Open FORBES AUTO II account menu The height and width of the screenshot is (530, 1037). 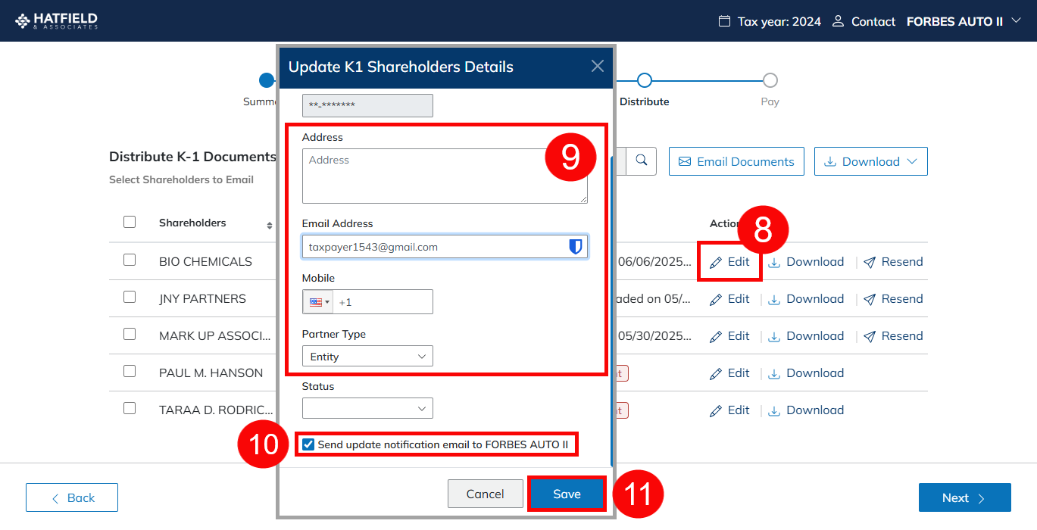964,21
